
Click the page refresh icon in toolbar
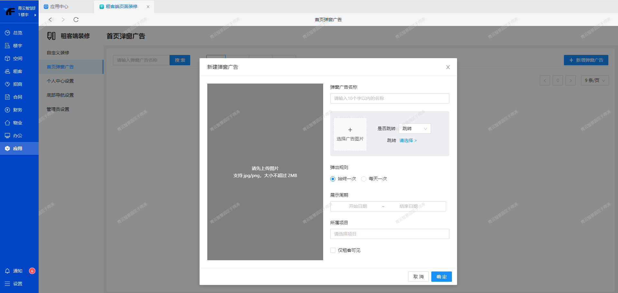tap(76, 20)
